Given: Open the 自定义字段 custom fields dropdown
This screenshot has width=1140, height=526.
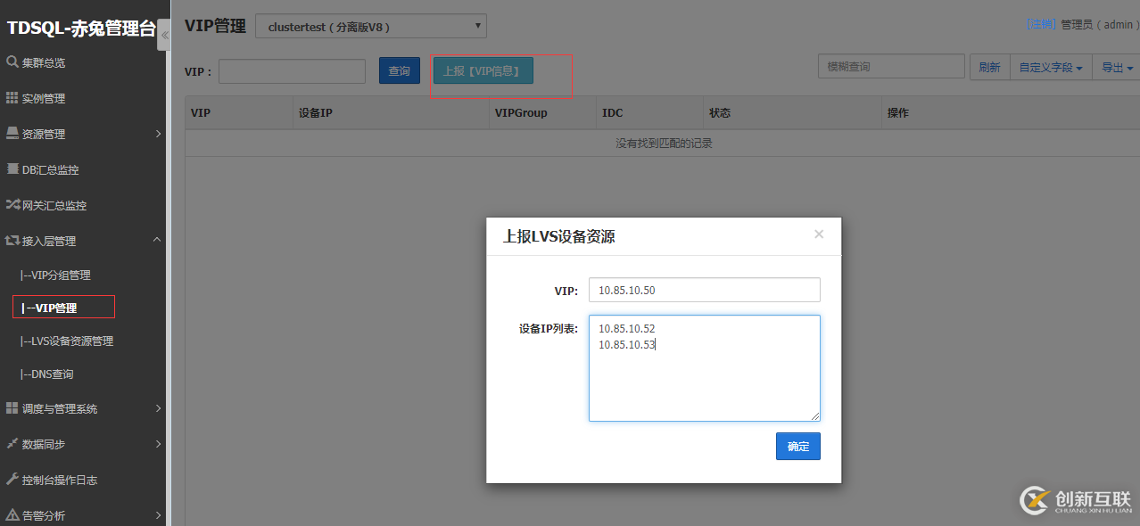Looking at the screenshot, I should 1050,66.
